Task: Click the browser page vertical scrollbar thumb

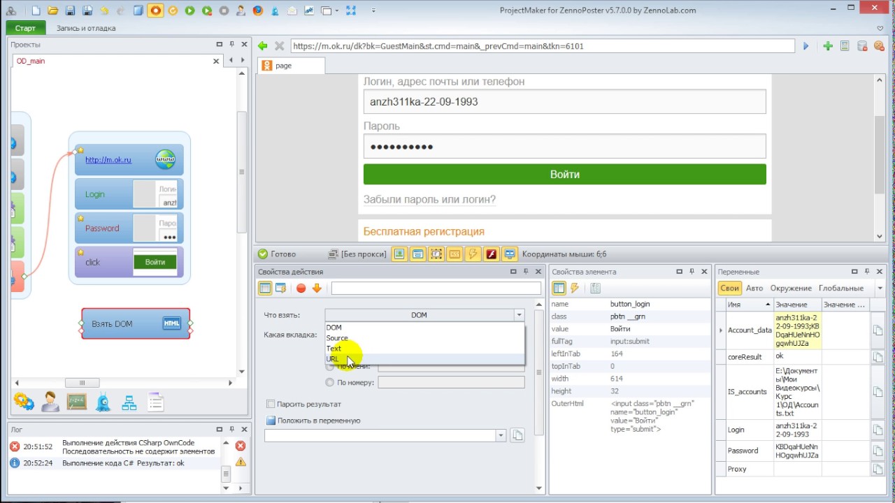Action: (x=880, y=154)
